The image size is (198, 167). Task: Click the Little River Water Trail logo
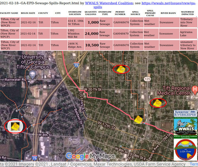[185, 150]
